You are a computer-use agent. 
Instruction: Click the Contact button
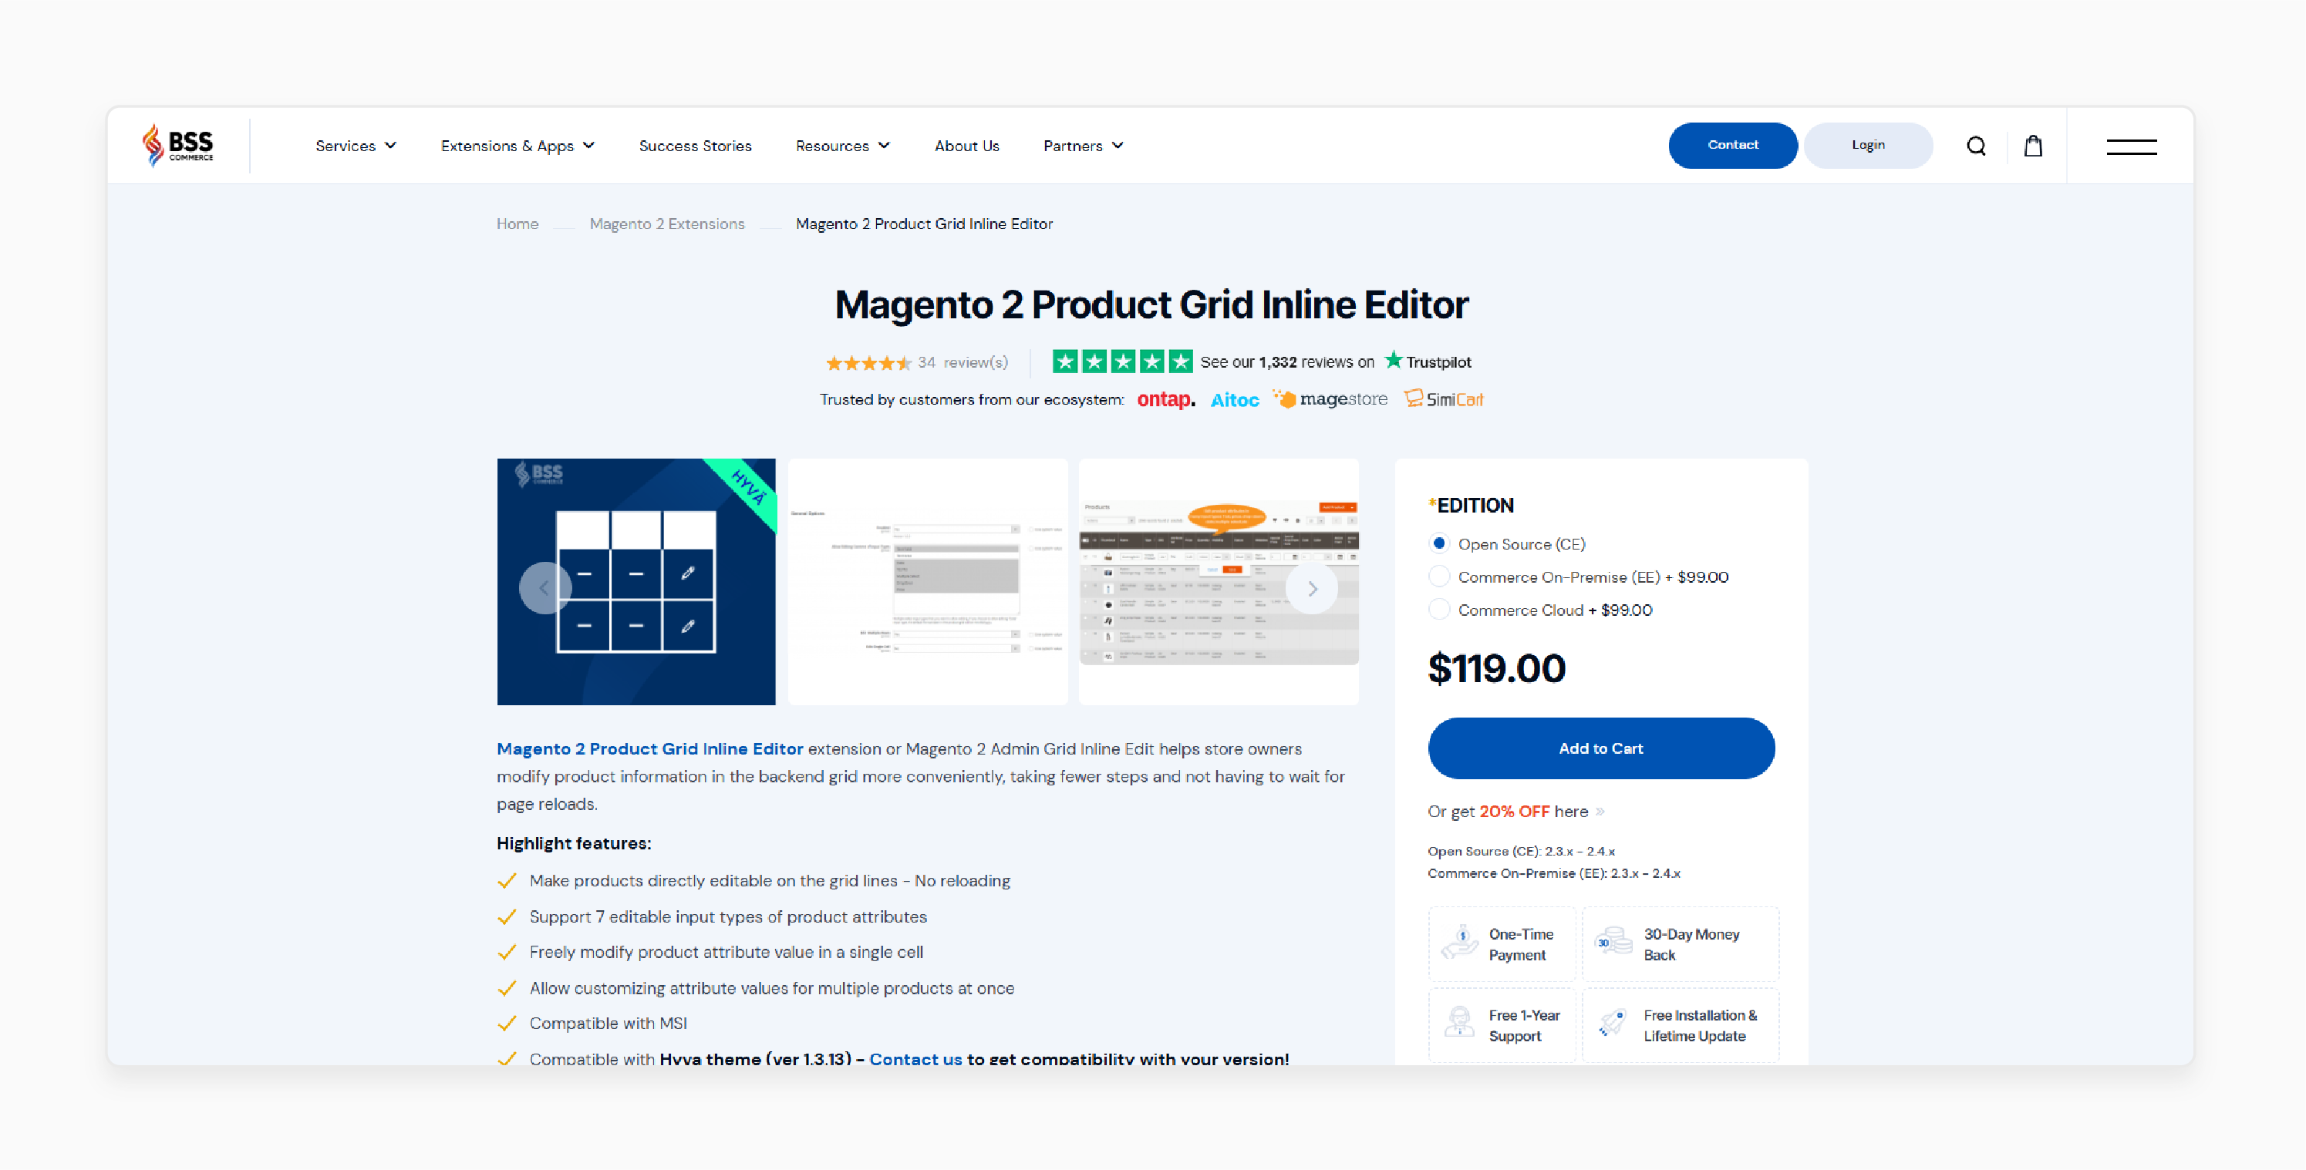tap(1732, 145)
